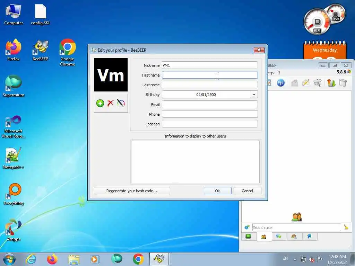Click the gear icon left of Search user
The width and height of the screenshot is (355, 266).
(x=247, y=227)
